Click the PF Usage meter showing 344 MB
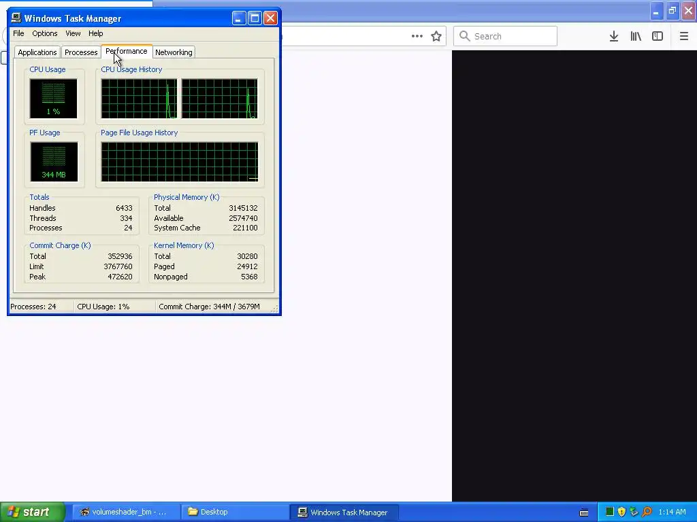697x522 pixels. (54, 162)
